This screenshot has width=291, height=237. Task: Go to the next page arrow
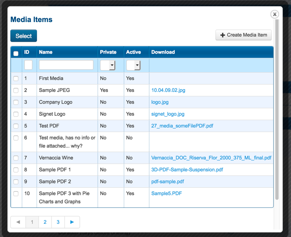click(x=72, y=222)
